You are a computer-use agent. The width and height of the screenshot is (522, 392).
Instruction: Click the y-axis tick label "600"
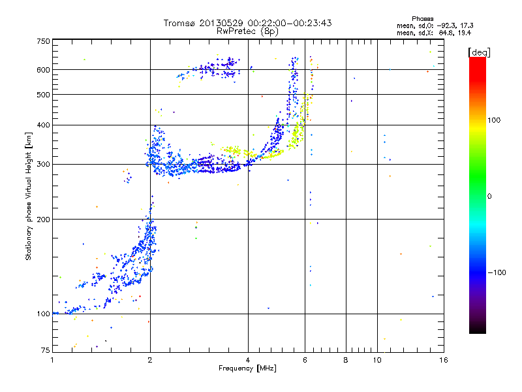(x=43, y=70)
